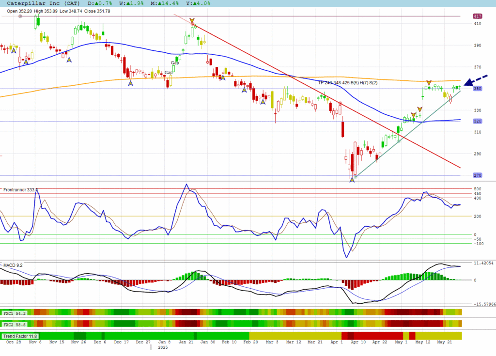
Task: Click the sell arrow above the January 21 peak
Action: click(x=192, y=21)
